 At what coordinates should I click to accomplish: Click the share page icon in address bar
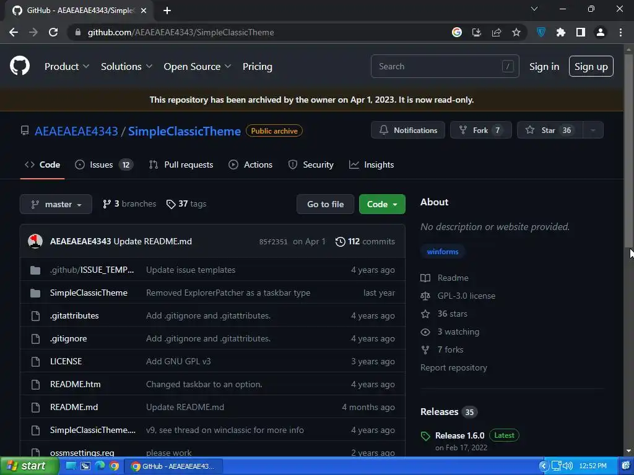[496, 32]
